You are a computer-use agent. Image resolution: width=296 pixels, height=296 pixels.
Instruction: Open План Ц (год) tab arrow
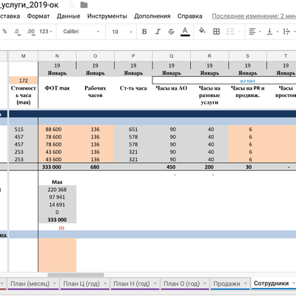(x=105, y=283)
